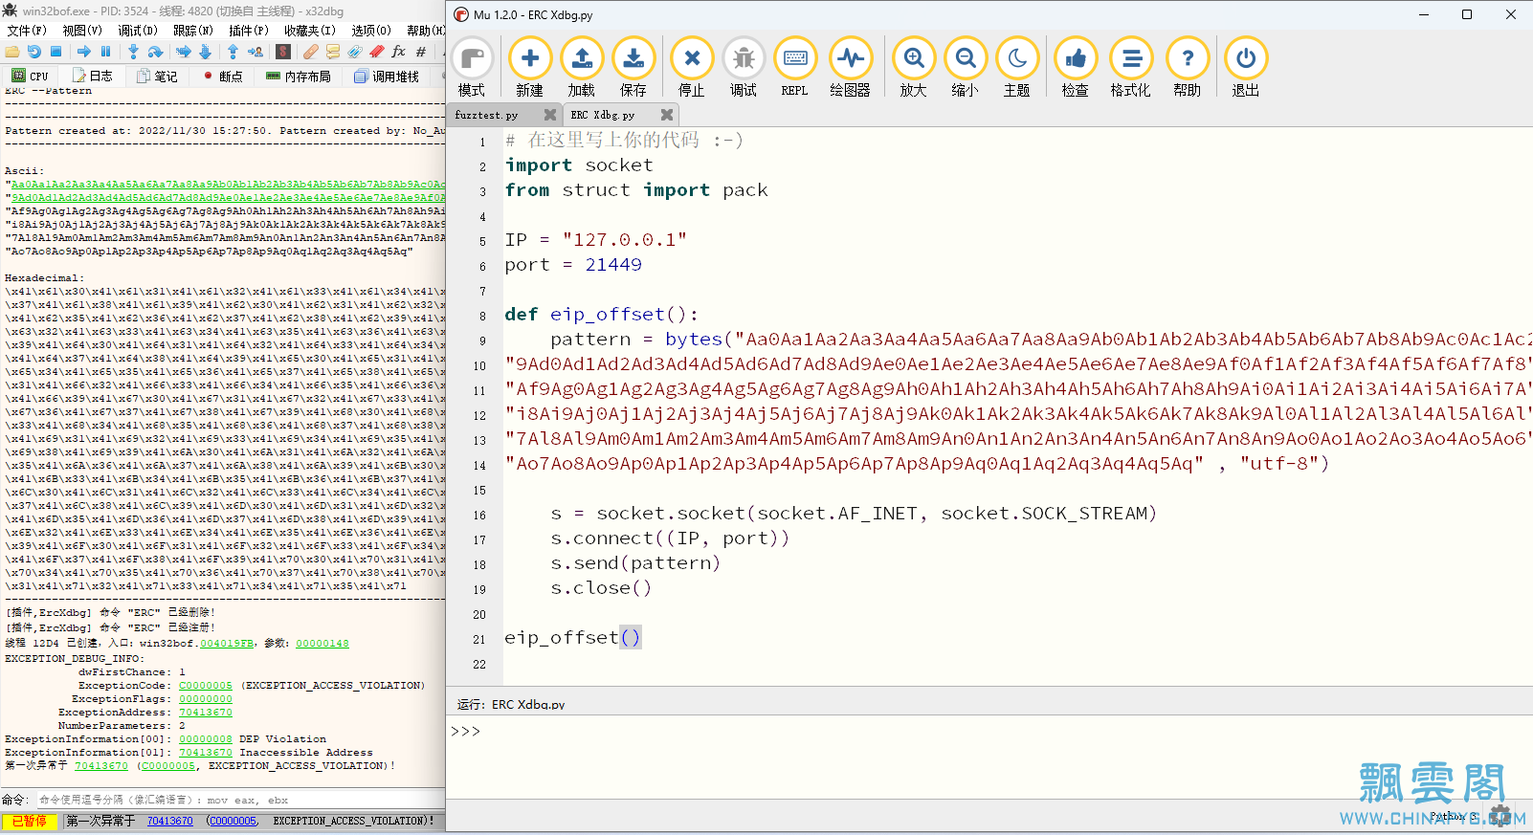1533x835 pixels.
Task: Click the # icon in x32dbg toolbar
Action: [421, 52]
